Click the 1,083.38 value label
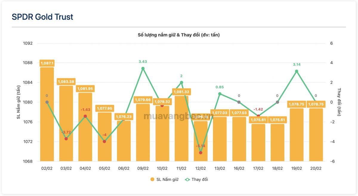This screenshot has height=196, width=358. [66, 81]
